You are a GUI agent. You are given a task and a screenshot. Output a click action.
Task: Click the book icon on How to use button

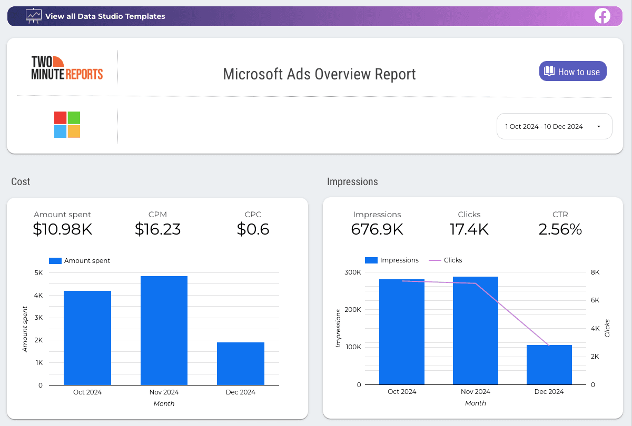(x=550, y=71)
